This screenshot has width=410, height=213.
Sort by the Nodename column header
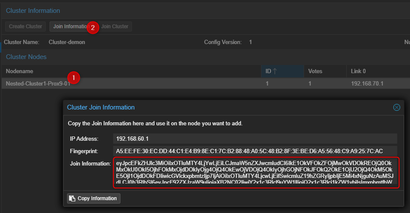pos(131,71)
